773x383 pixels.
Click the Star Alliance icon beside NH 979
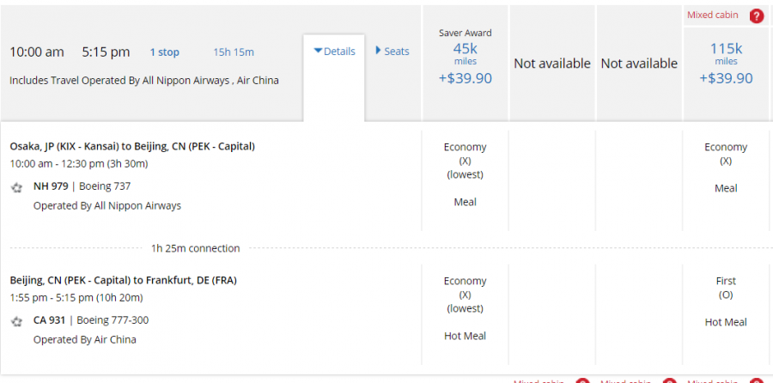[17, 186]
